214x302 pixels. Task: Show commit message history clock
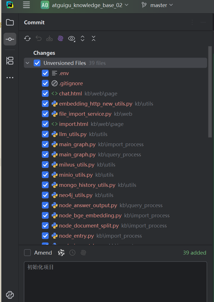point(72,253)
